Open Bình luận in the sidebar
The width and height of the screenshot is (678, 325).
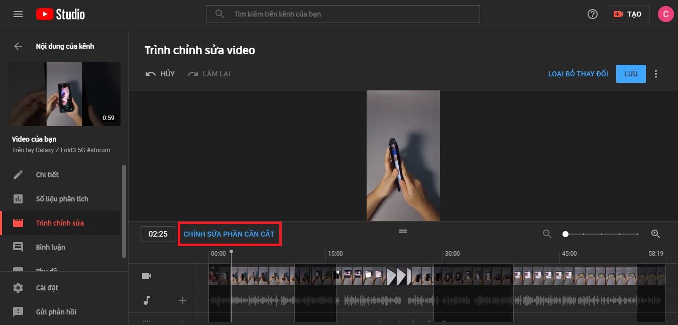[50, 247]
